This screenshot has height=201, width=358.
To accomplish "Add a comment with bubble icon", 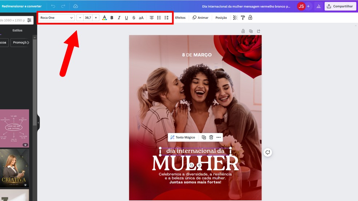I will 267,152.
